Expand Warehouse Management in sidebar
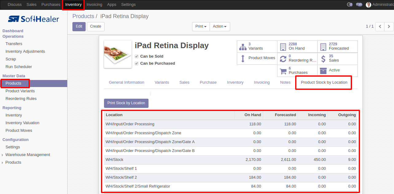 tap(28, 155)
